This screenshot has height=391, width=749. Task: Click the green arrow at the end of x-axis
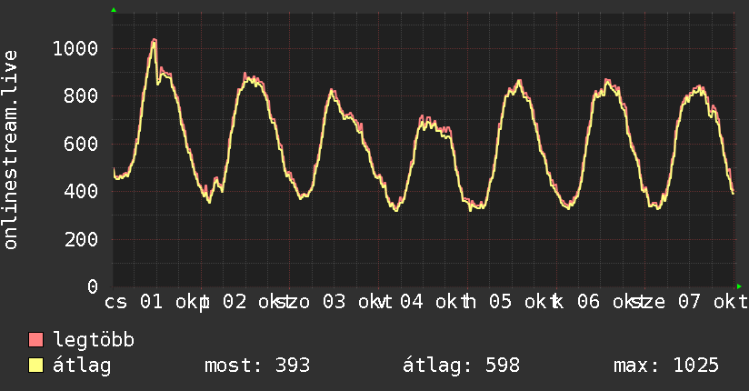click(x=739, y=286)
